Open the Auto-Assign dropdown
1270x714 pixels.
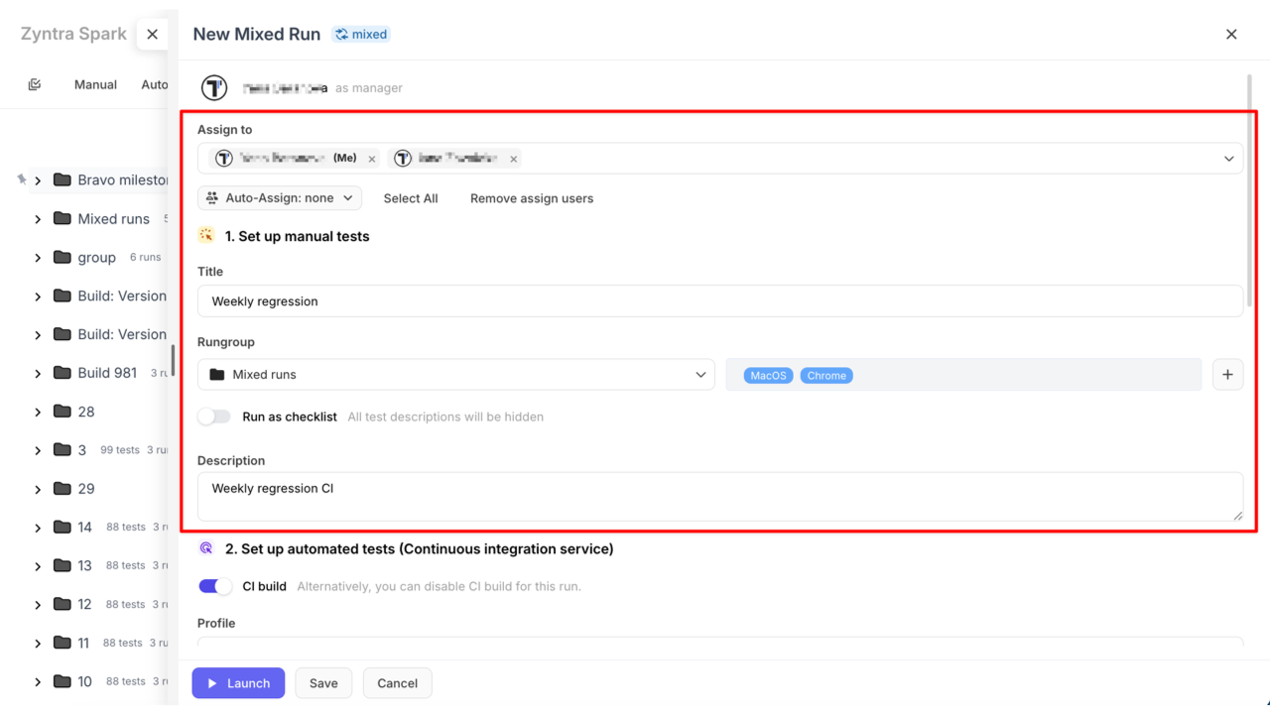[280, 198]
